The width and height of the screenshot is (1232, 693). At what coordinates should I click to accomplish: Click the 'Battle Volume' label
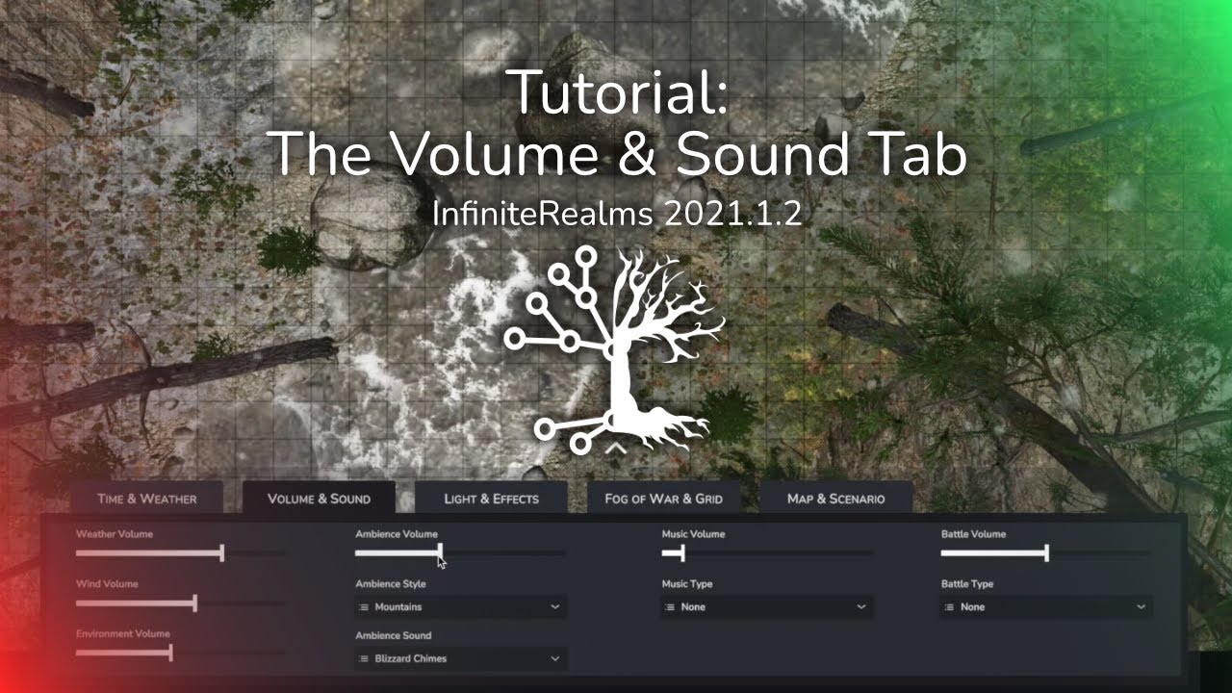(x=973, y=534)
